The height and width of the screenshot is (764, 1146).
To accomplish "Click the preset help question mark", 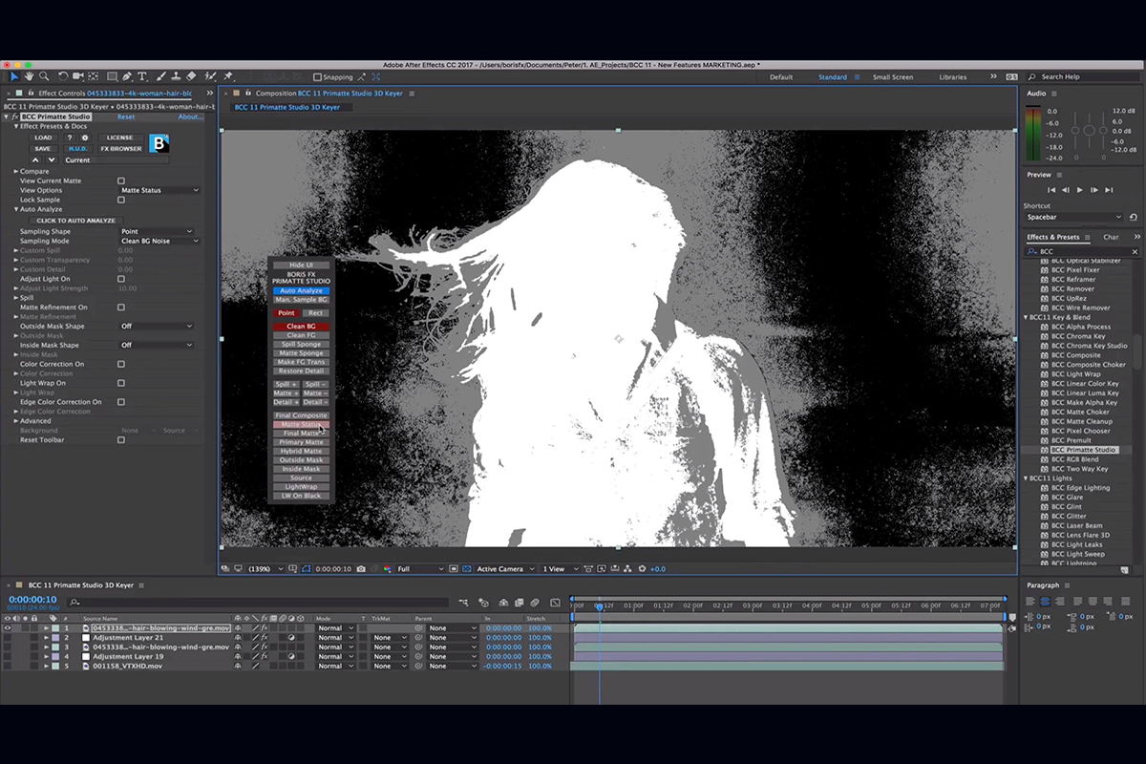I will [69, 138].
